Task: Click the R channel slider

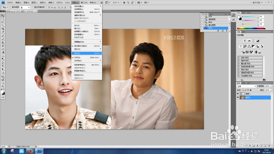Action: (x=251, y=17)
